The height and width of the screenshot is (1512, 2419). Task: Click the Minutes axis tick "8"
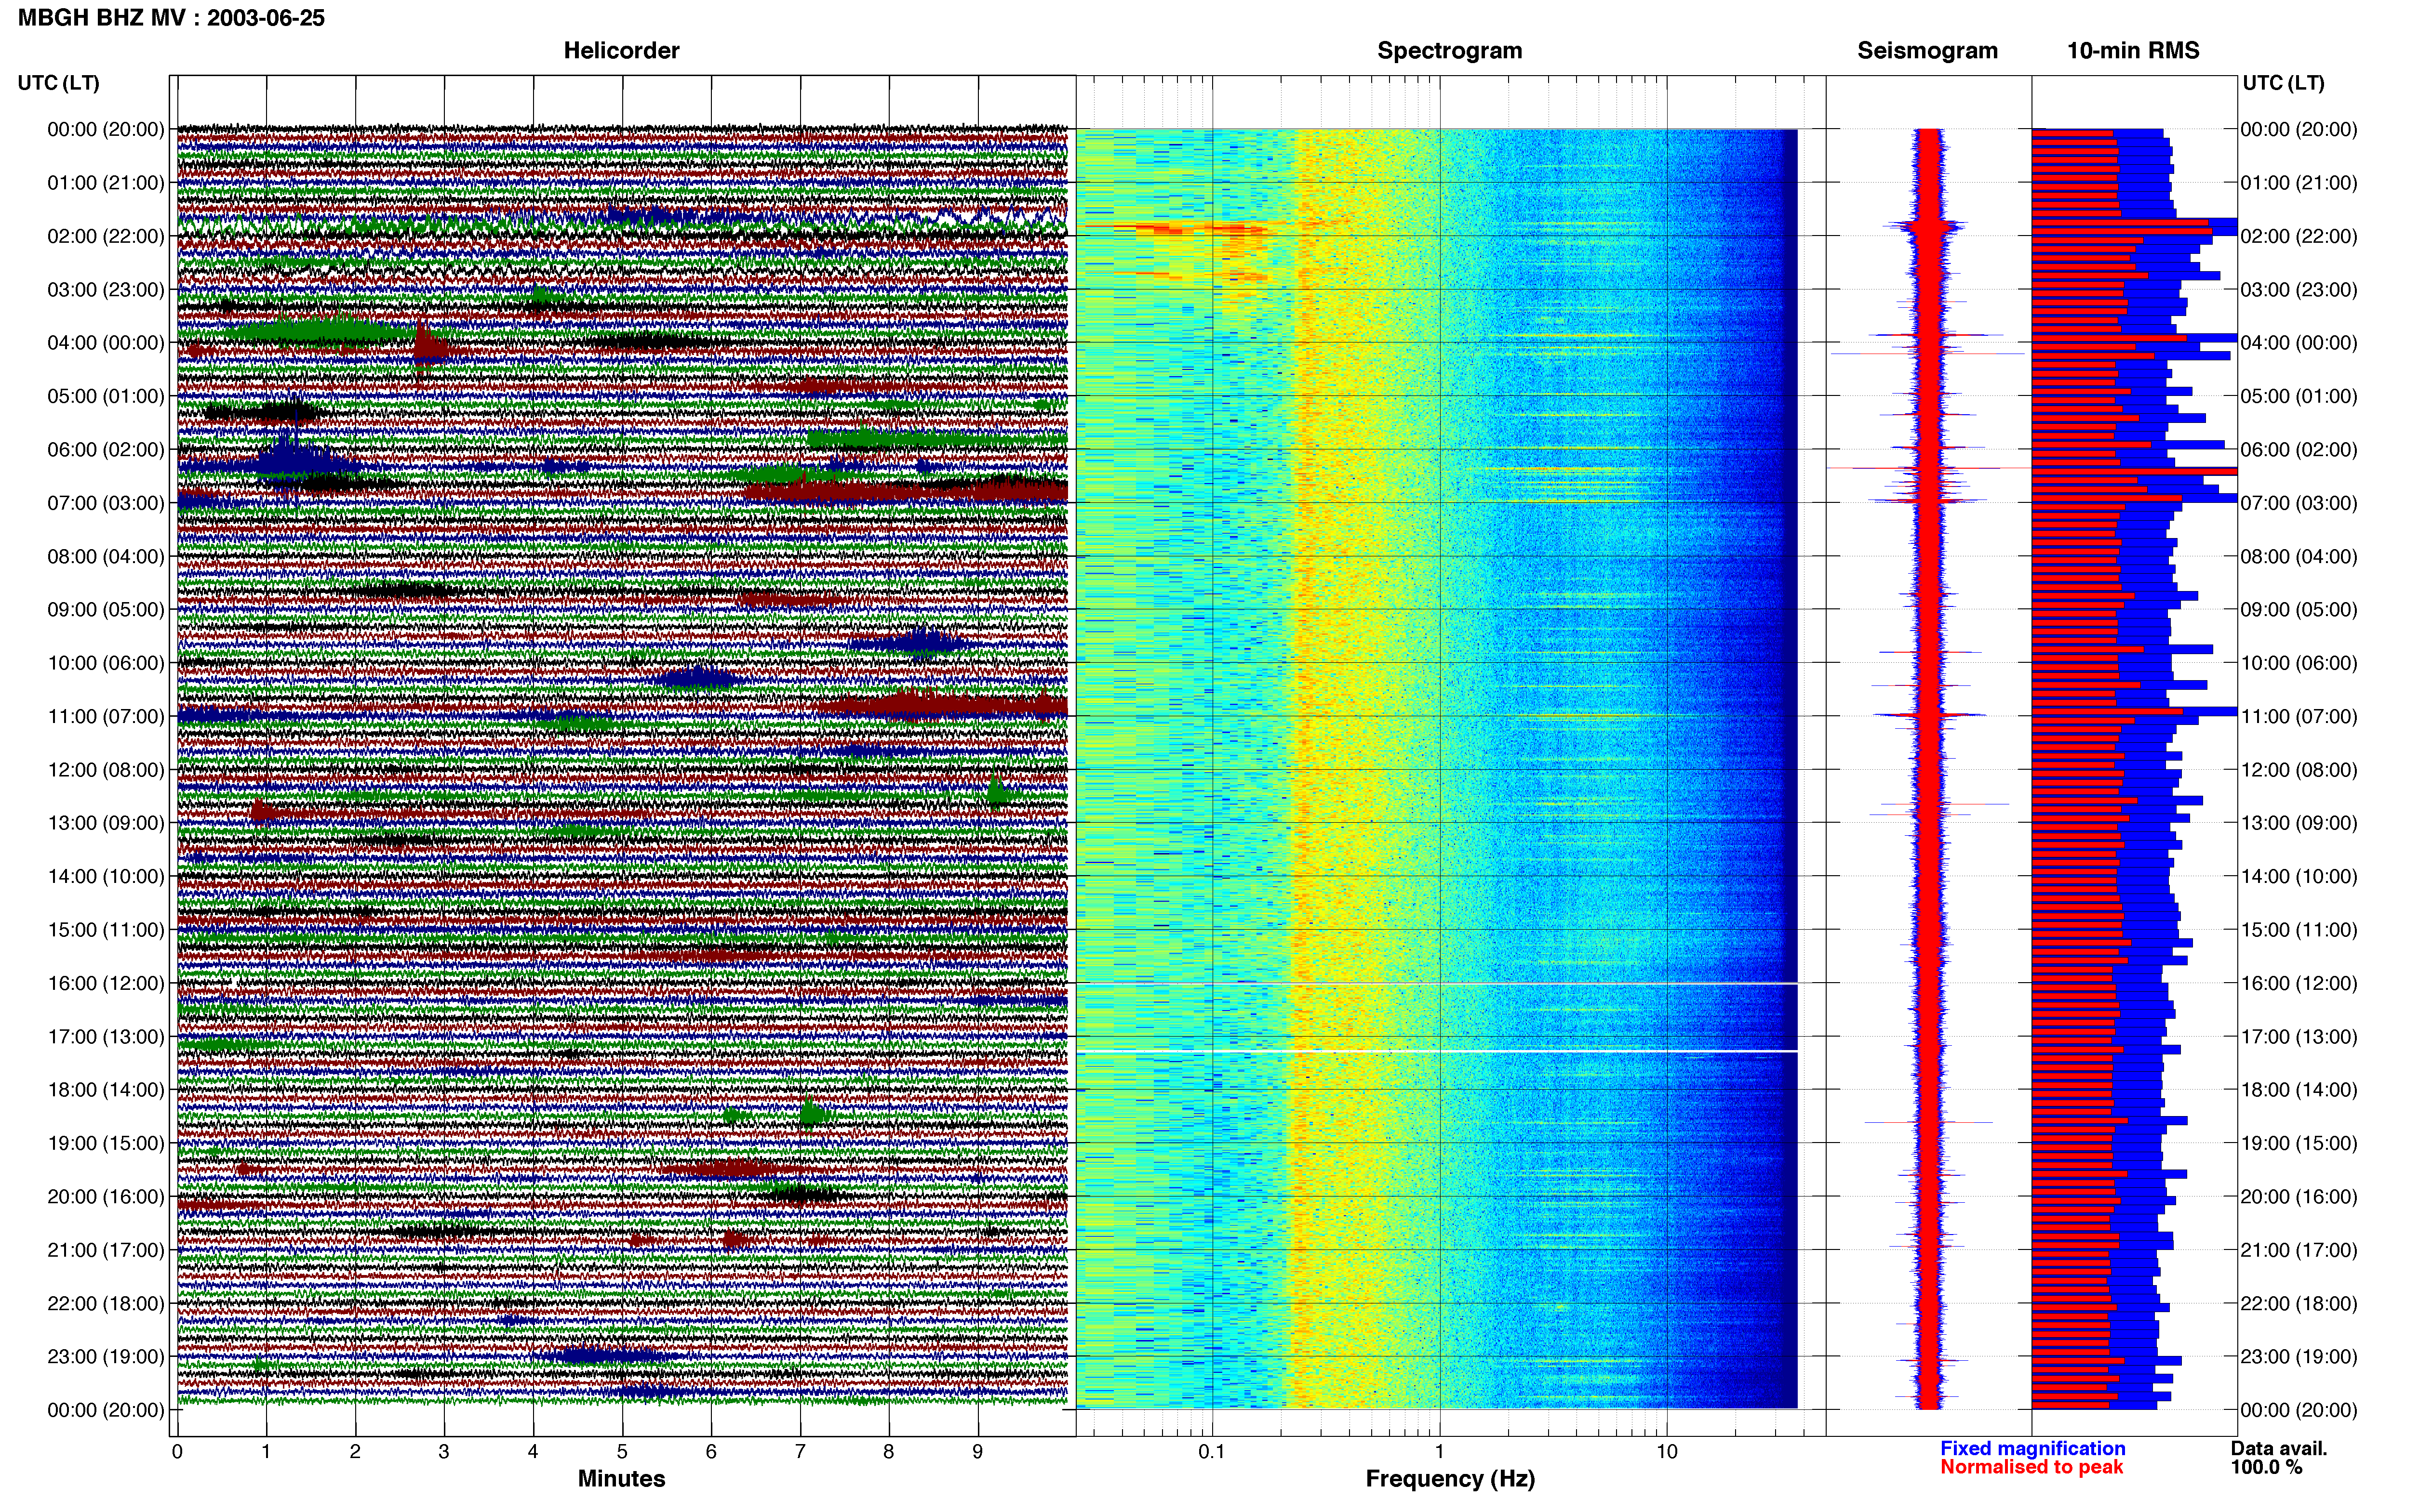tap(889, 1452)
